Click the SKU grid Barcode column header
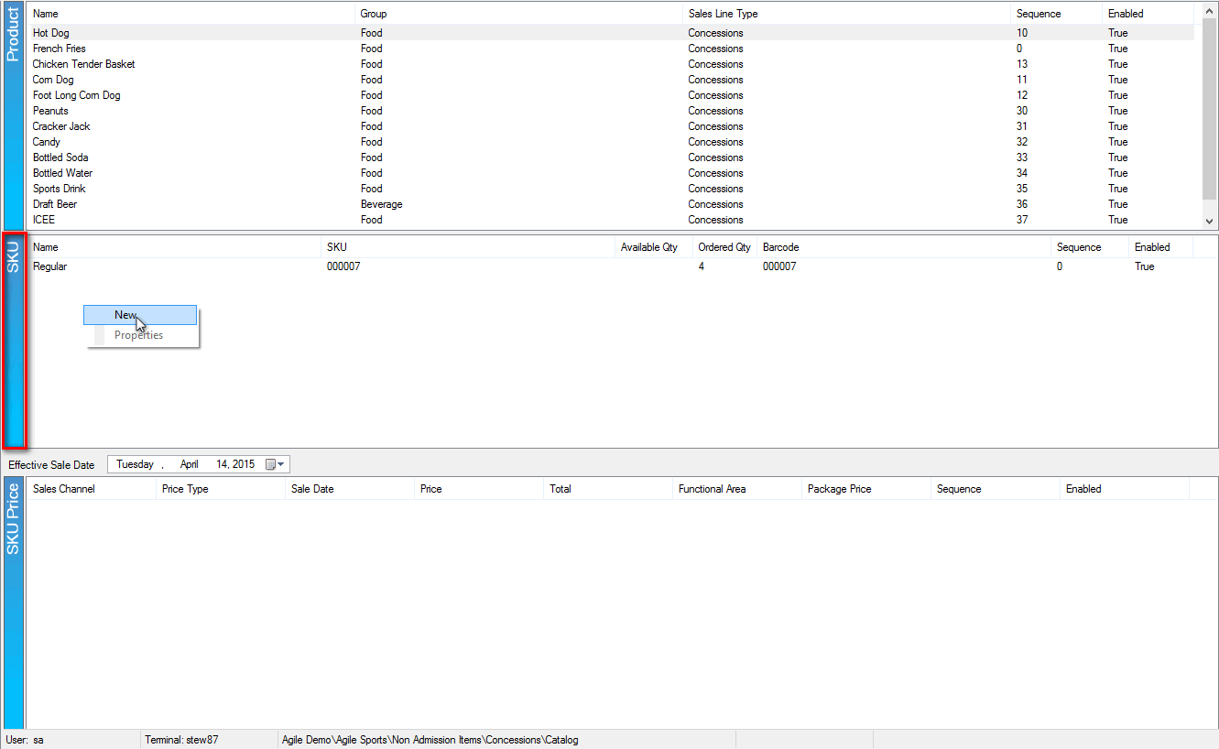 click(x=904, y=247)
